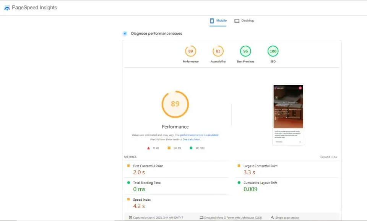The width and height of the screenshot is (367, 221).
Task: Click the 3.3 s Largest Contentful Paint value
Action: pyautogui.click(x=249, y=172)
